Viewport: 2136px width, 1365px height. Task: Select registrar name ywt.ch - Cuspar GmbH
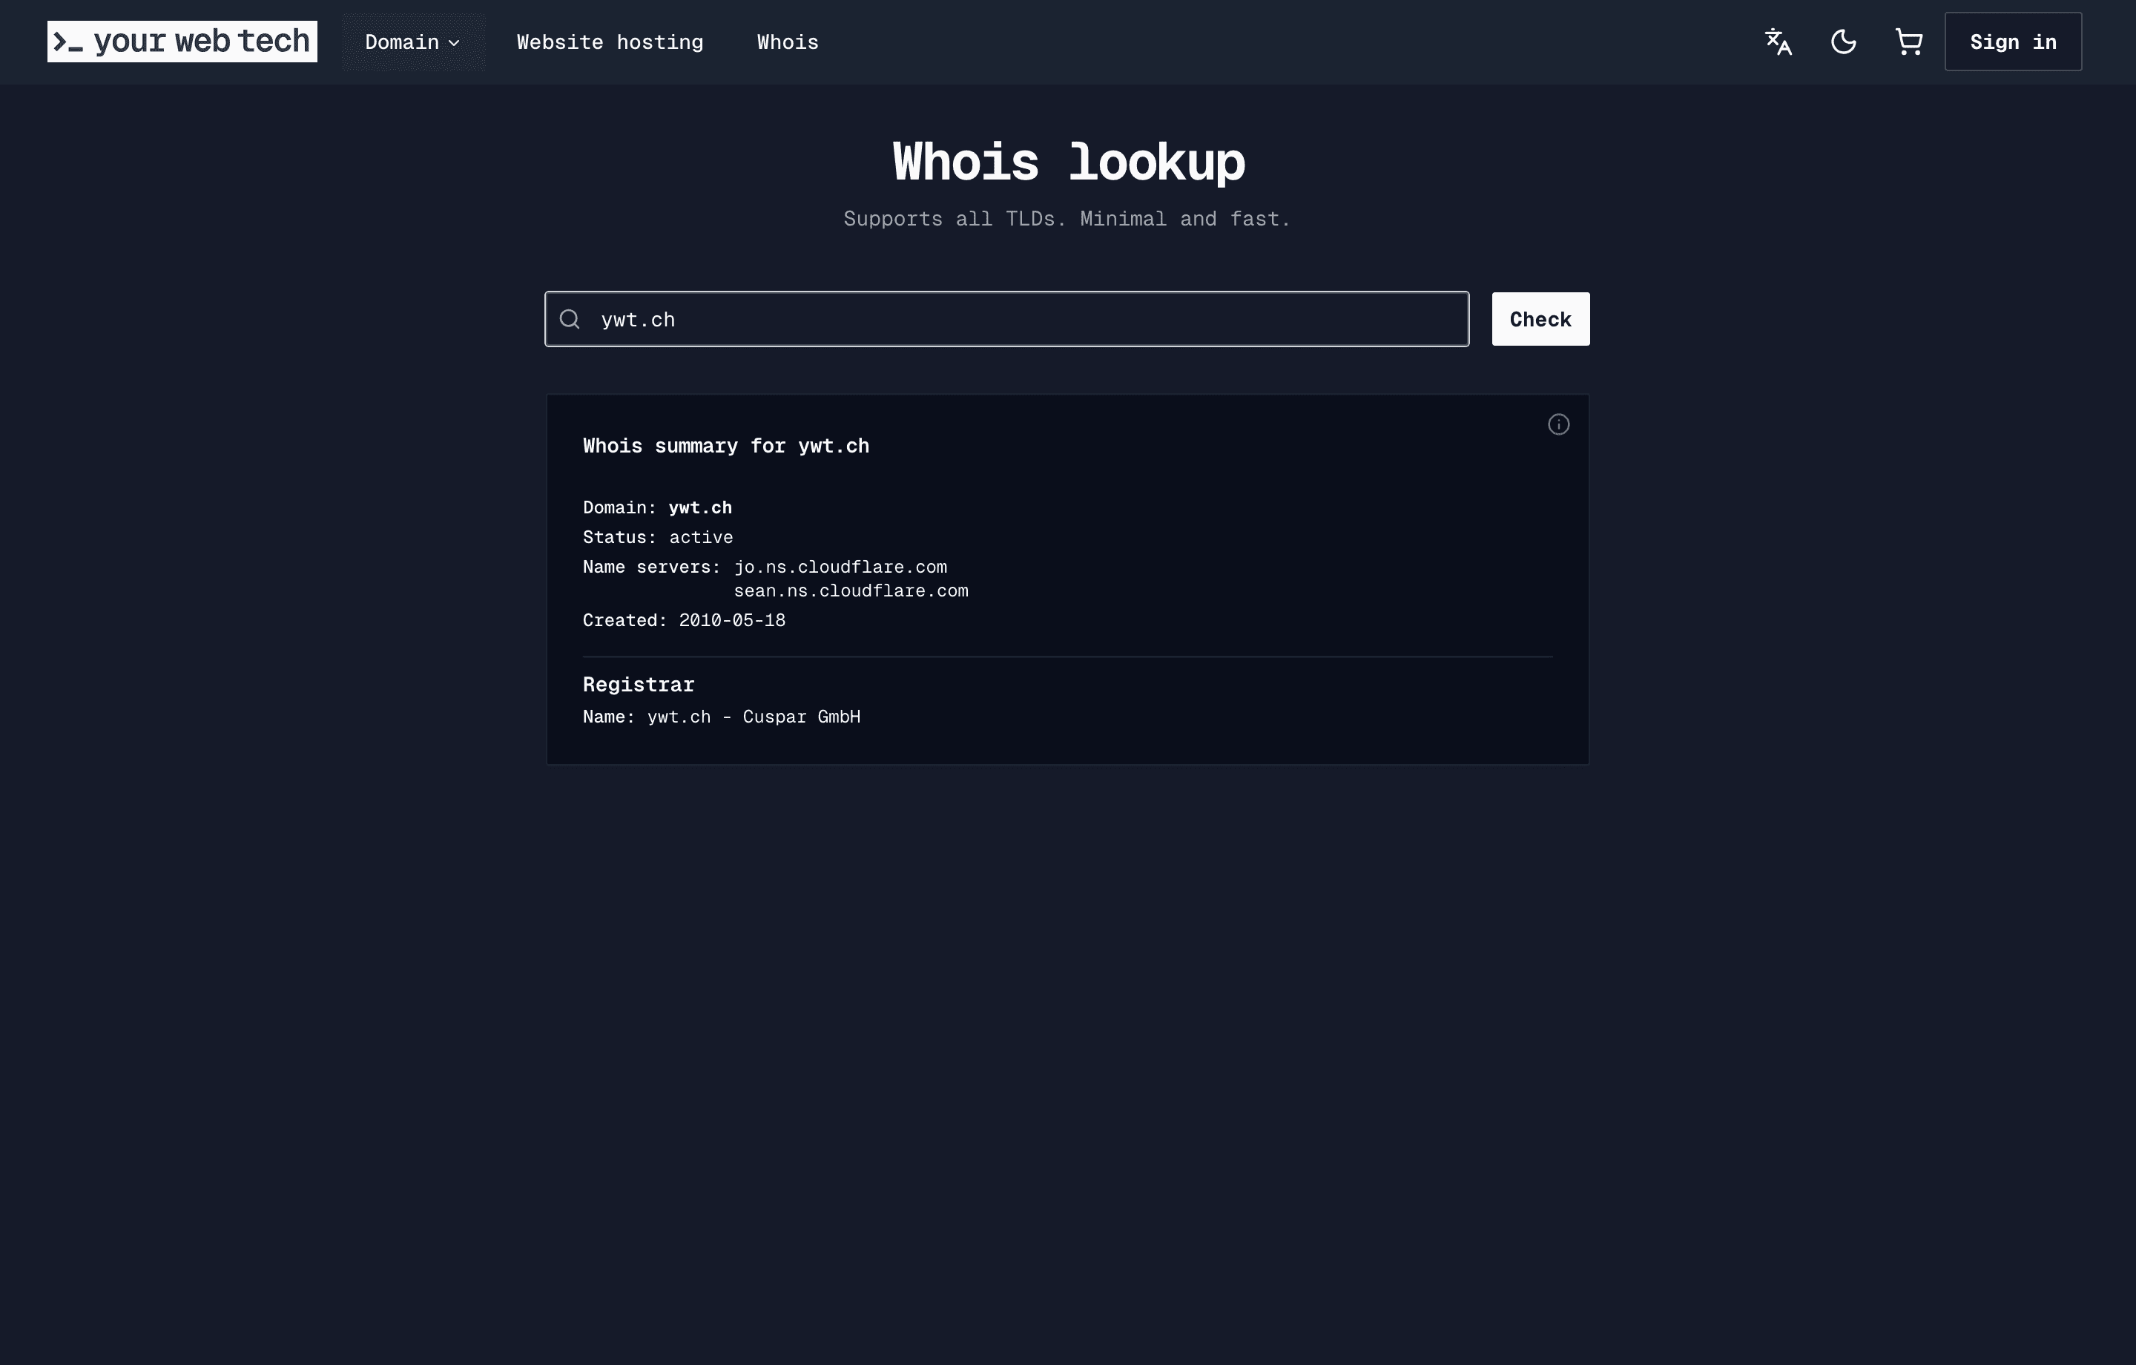click(x=754, y=717)
